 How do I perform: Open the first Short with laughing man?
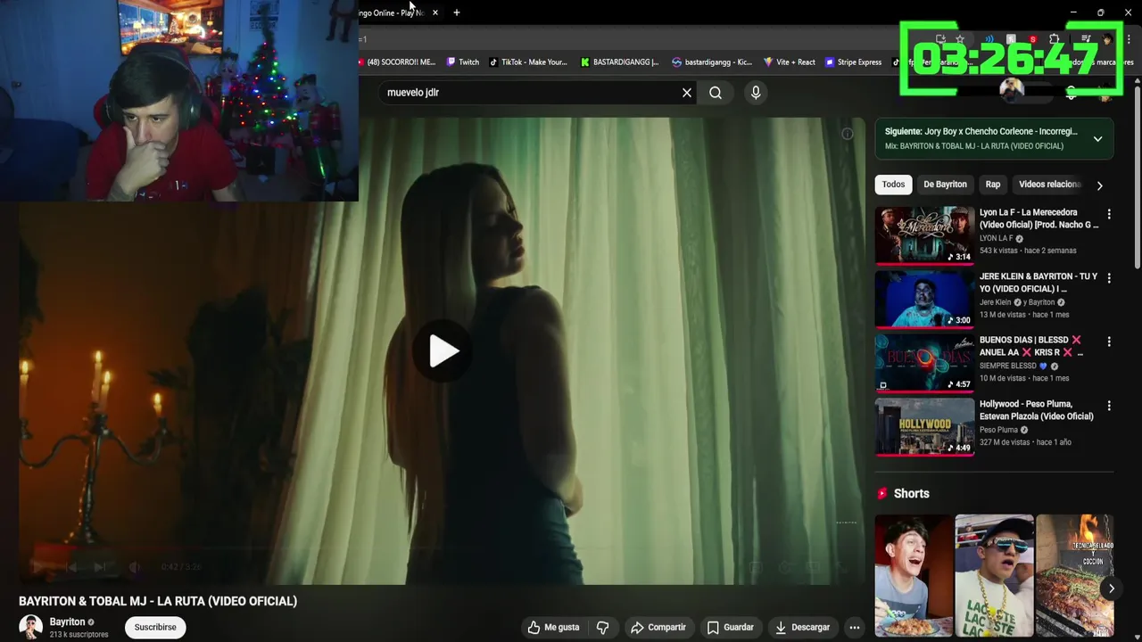(x=914, y=576)
